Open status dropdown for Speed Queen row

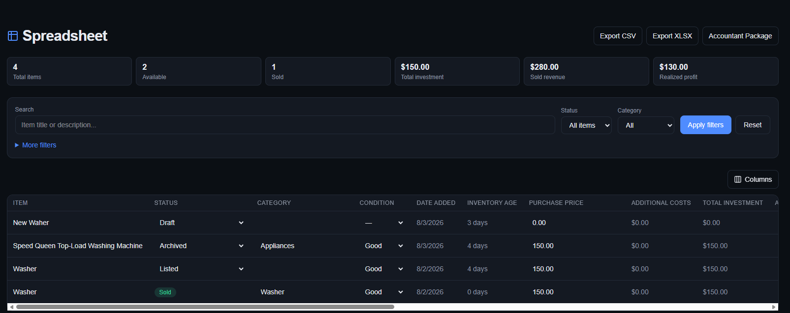(x=201, y=246)
